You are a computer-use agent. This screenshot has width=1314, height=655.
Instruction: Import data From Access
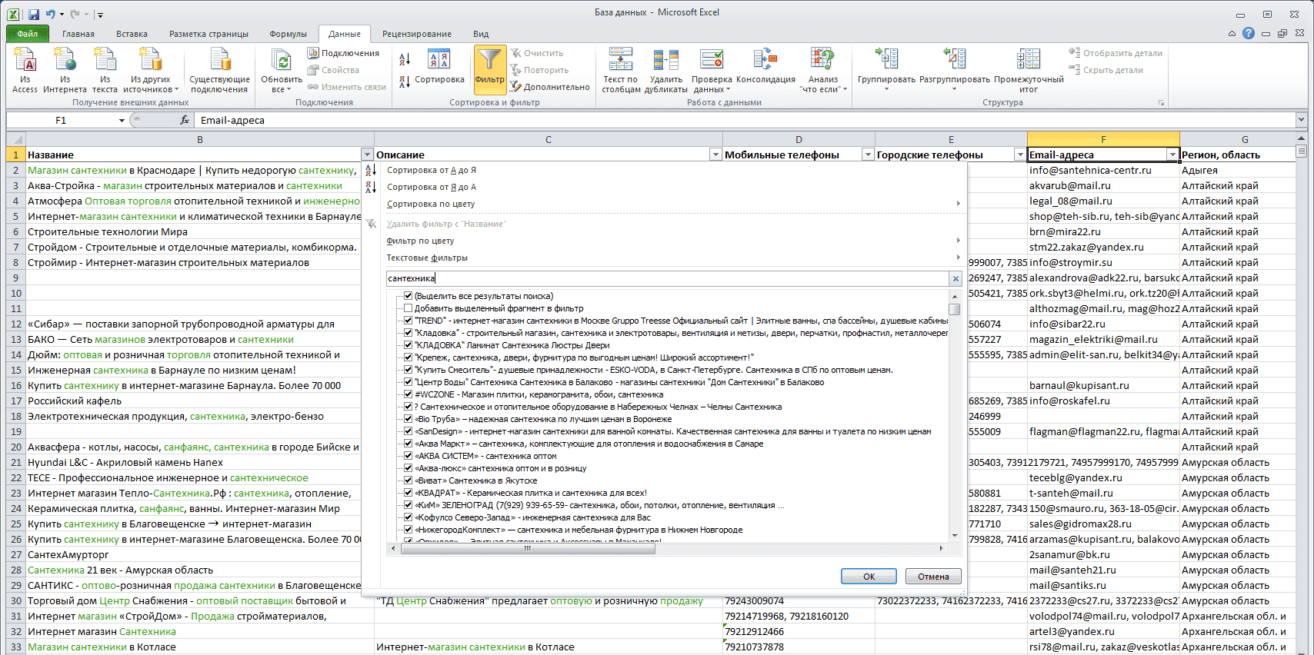pyautogui.click(x=25, y=70)
